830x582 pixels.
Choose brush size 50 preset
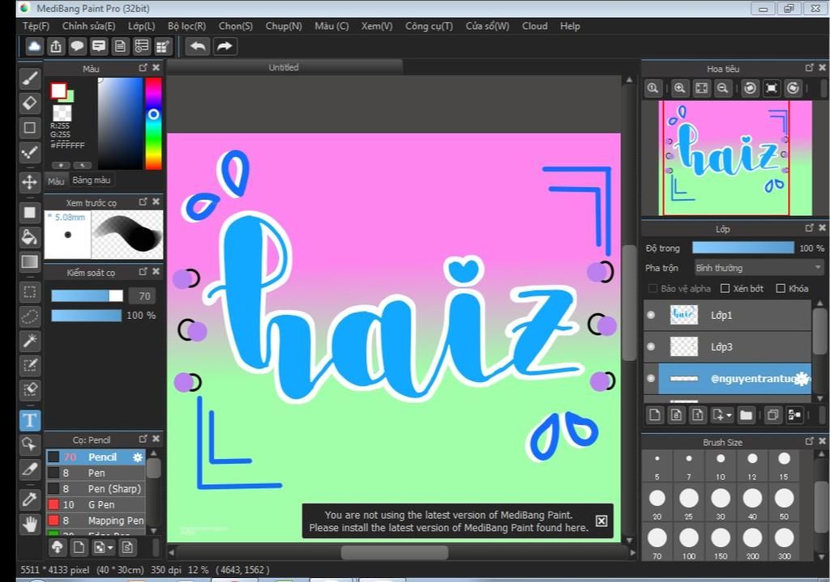pos(784,502)
